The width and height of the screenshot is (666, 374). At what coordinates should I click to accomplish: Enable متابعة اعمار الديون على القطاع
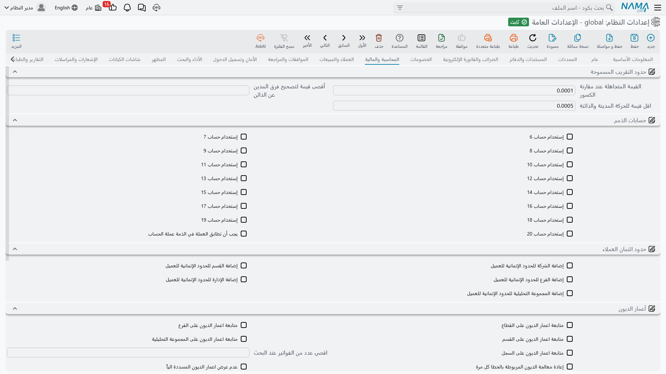pos(570,325)
